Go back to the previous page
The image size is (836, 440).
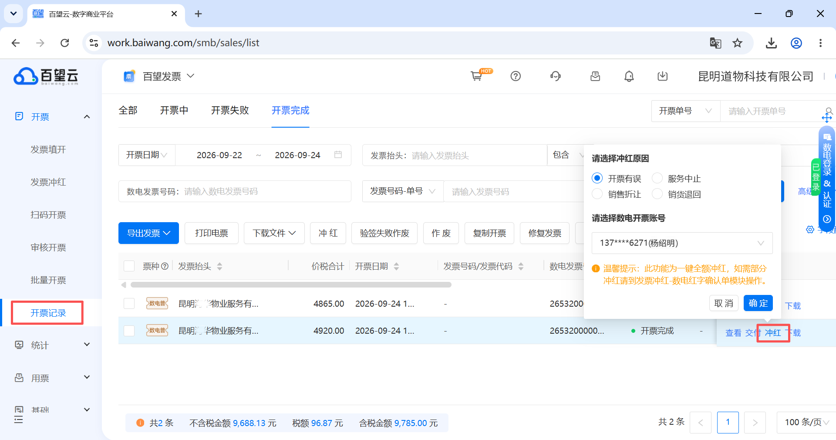pos(16,43)
